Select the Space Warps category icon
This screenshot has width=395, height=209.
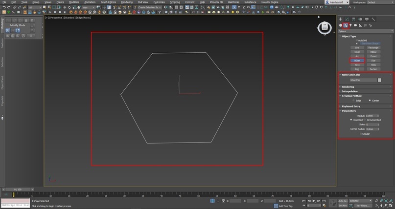[365, 25]
